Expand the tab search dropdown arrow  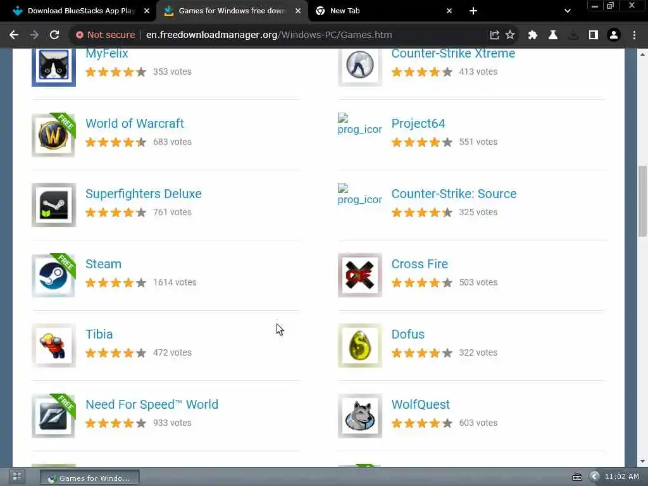568,11
